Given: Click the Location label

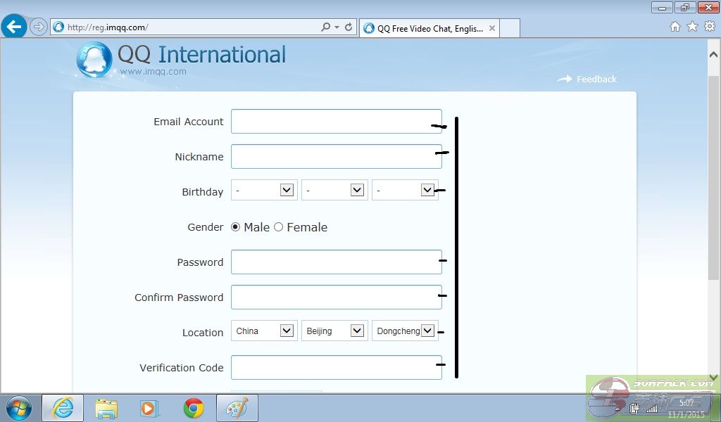Looking at the screenshot, I should pyautogui.click(x=203, y=333).
